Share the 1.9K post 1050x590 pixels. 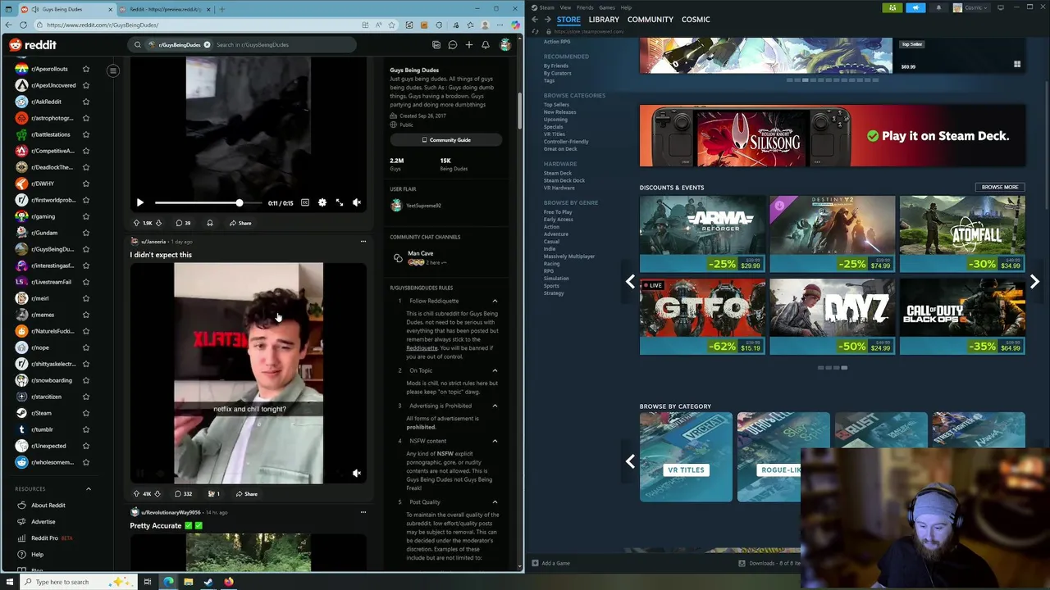coord(240,223)
